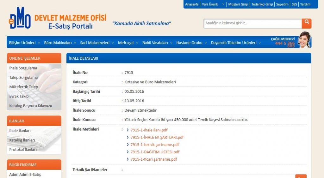The image size is (324, 178).
Task: Open Müteferrik Talep in sidebar
Action: pos(23,87)
